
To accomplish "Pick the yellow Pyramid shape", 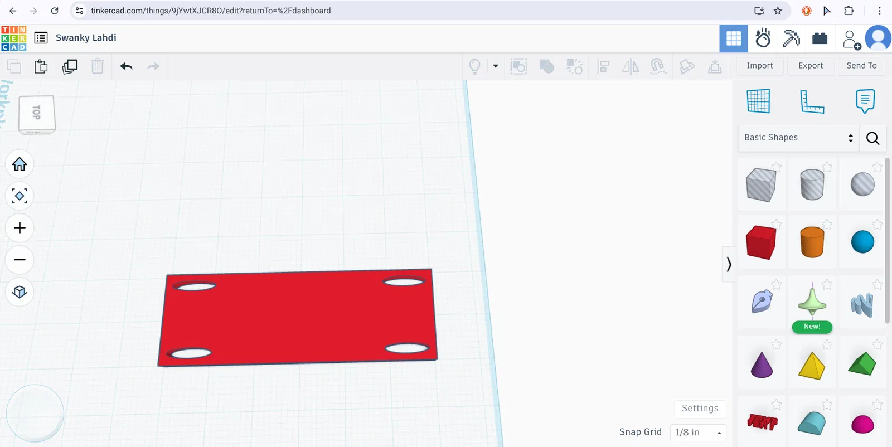I will click(x=812, y=366).
